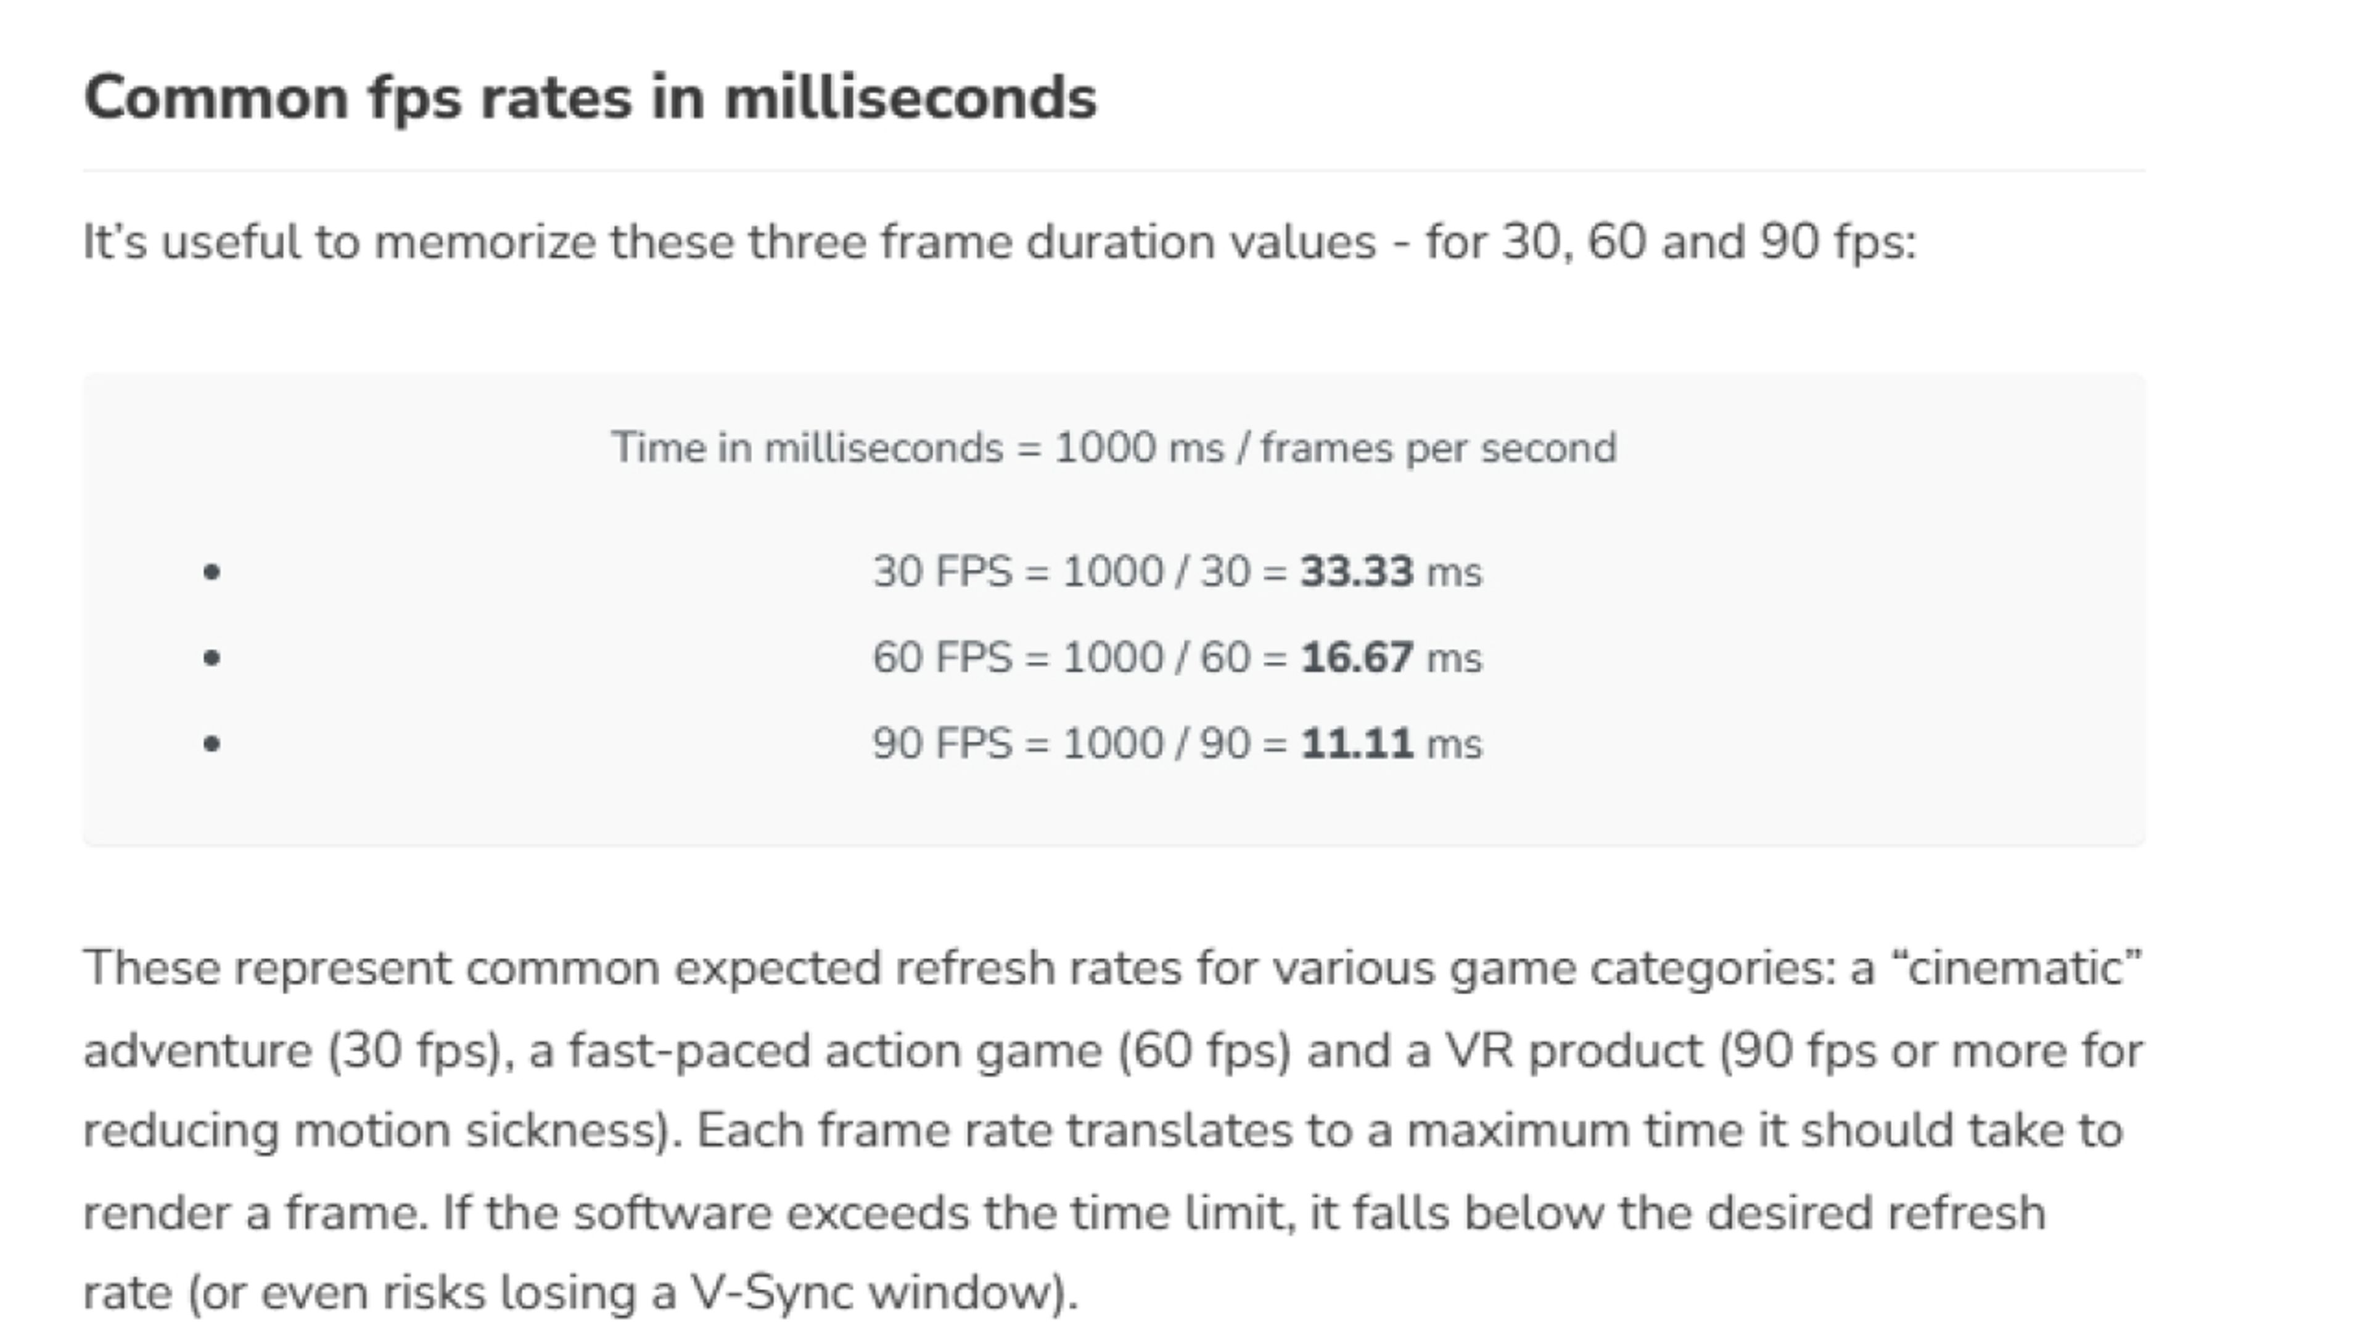Image resolution: width=2368 pixels, height=1332 pixels.
Task: Click the sentence starting 'It's useful to memorize'
Action: (999, 243)
